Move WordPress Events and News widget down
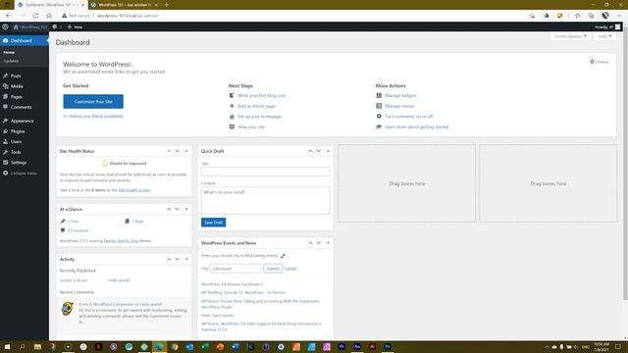The width and height of the screenshot is (628, 353). 318,243
